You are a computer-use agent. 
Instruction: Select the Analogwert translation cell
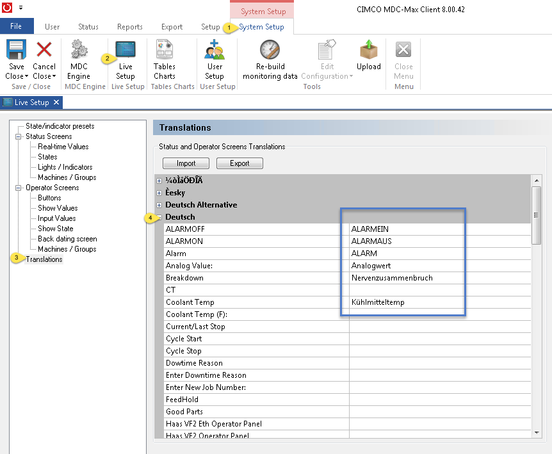440,266
